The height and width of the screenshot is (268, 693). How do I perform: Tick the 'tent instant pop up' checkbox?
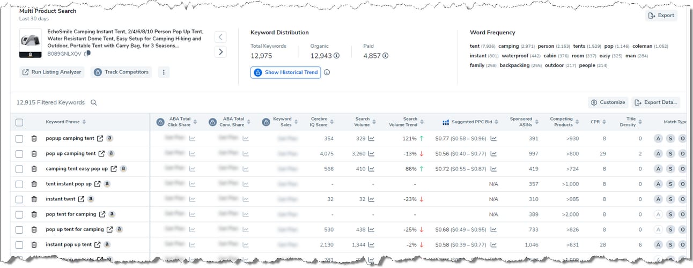[x=19, y=184]
